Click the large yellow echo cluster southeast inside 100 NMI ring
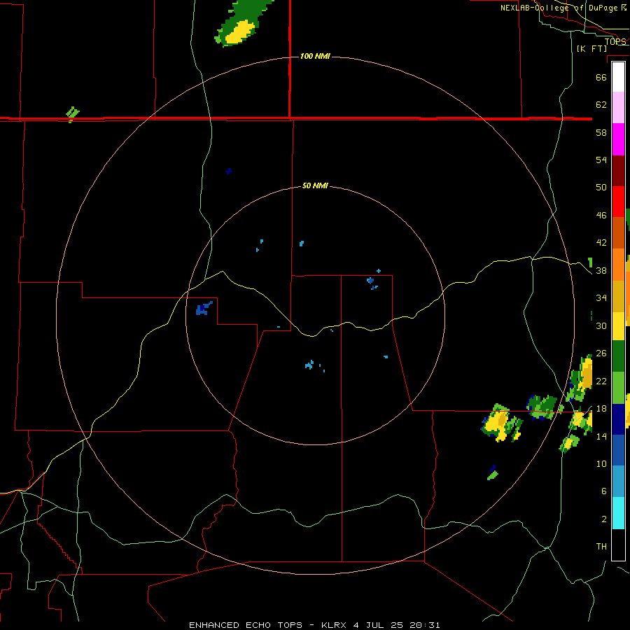The height and width of the screenshot is (630, 630). [500, 424]
